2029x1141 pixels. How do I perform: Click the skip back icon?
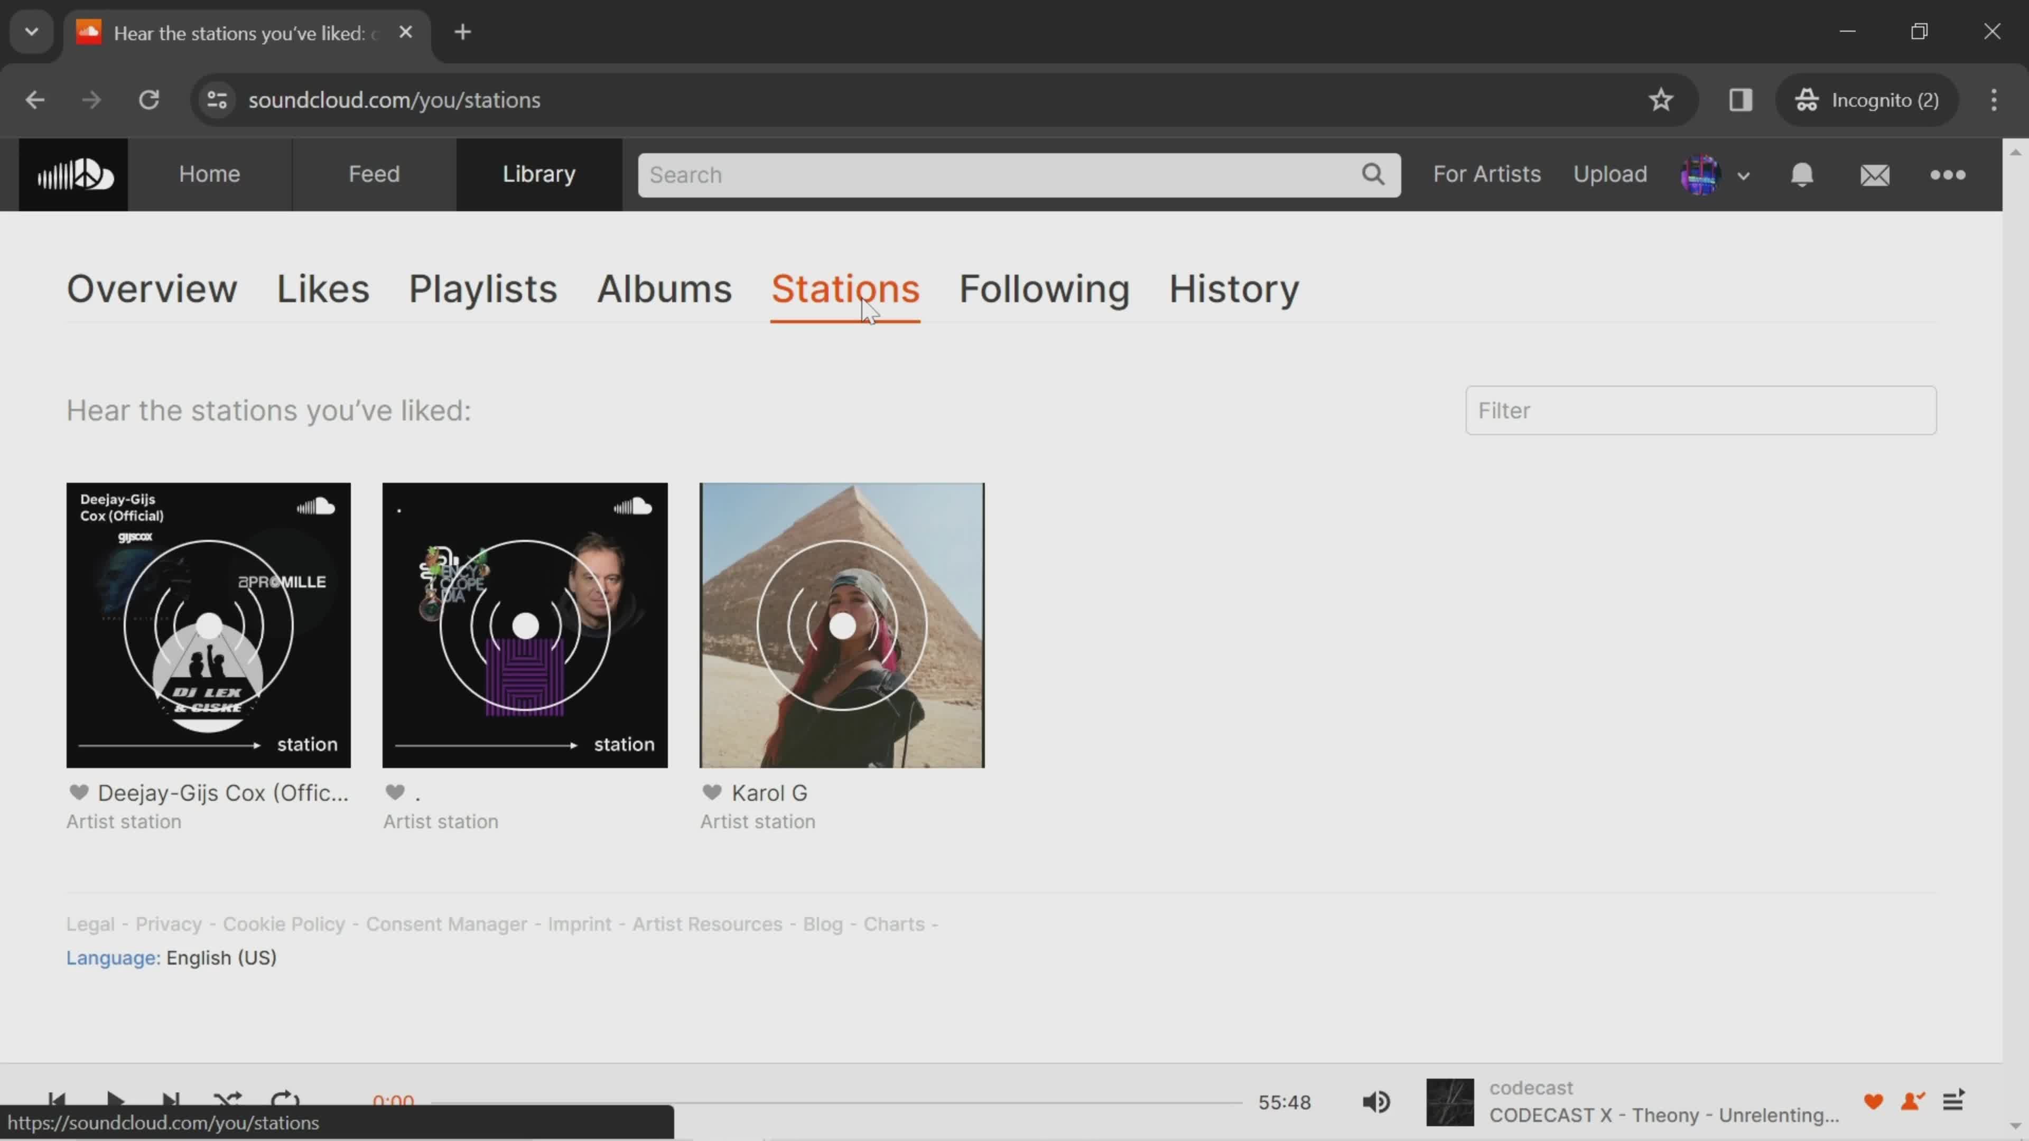pyautogui.click(x=55, y=1101)
